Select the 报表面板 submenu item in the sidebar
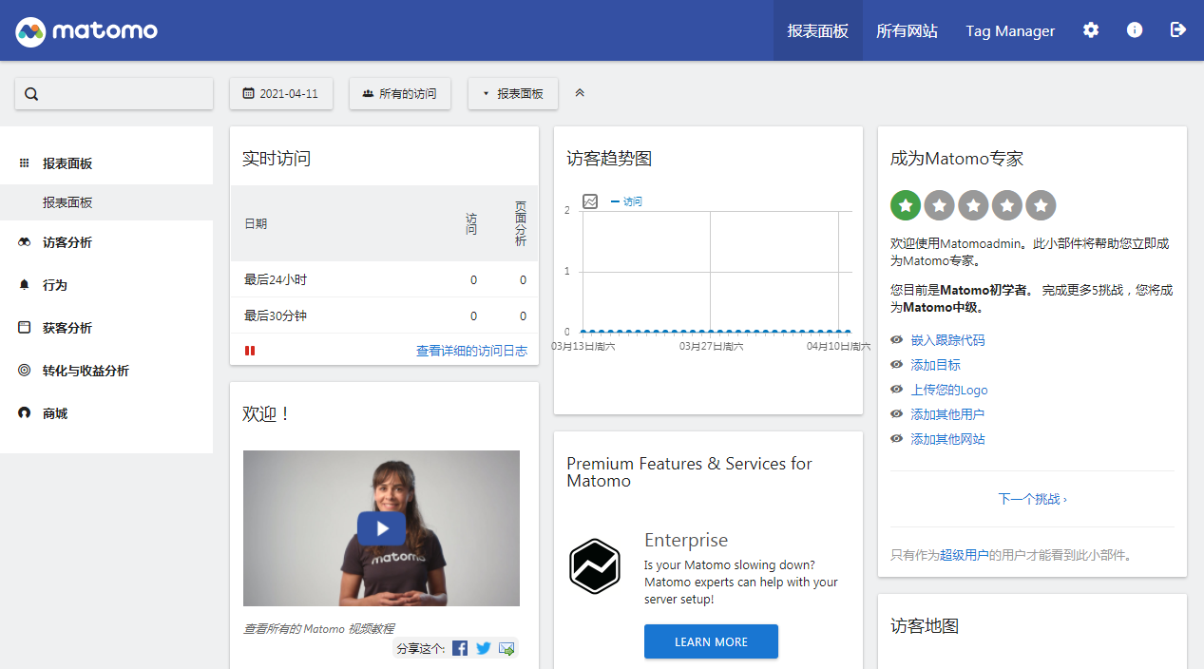This screenshot has height=669, width=1204. (106, 202)
